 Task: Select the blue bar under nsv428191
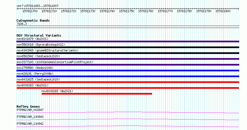[128, 76]
